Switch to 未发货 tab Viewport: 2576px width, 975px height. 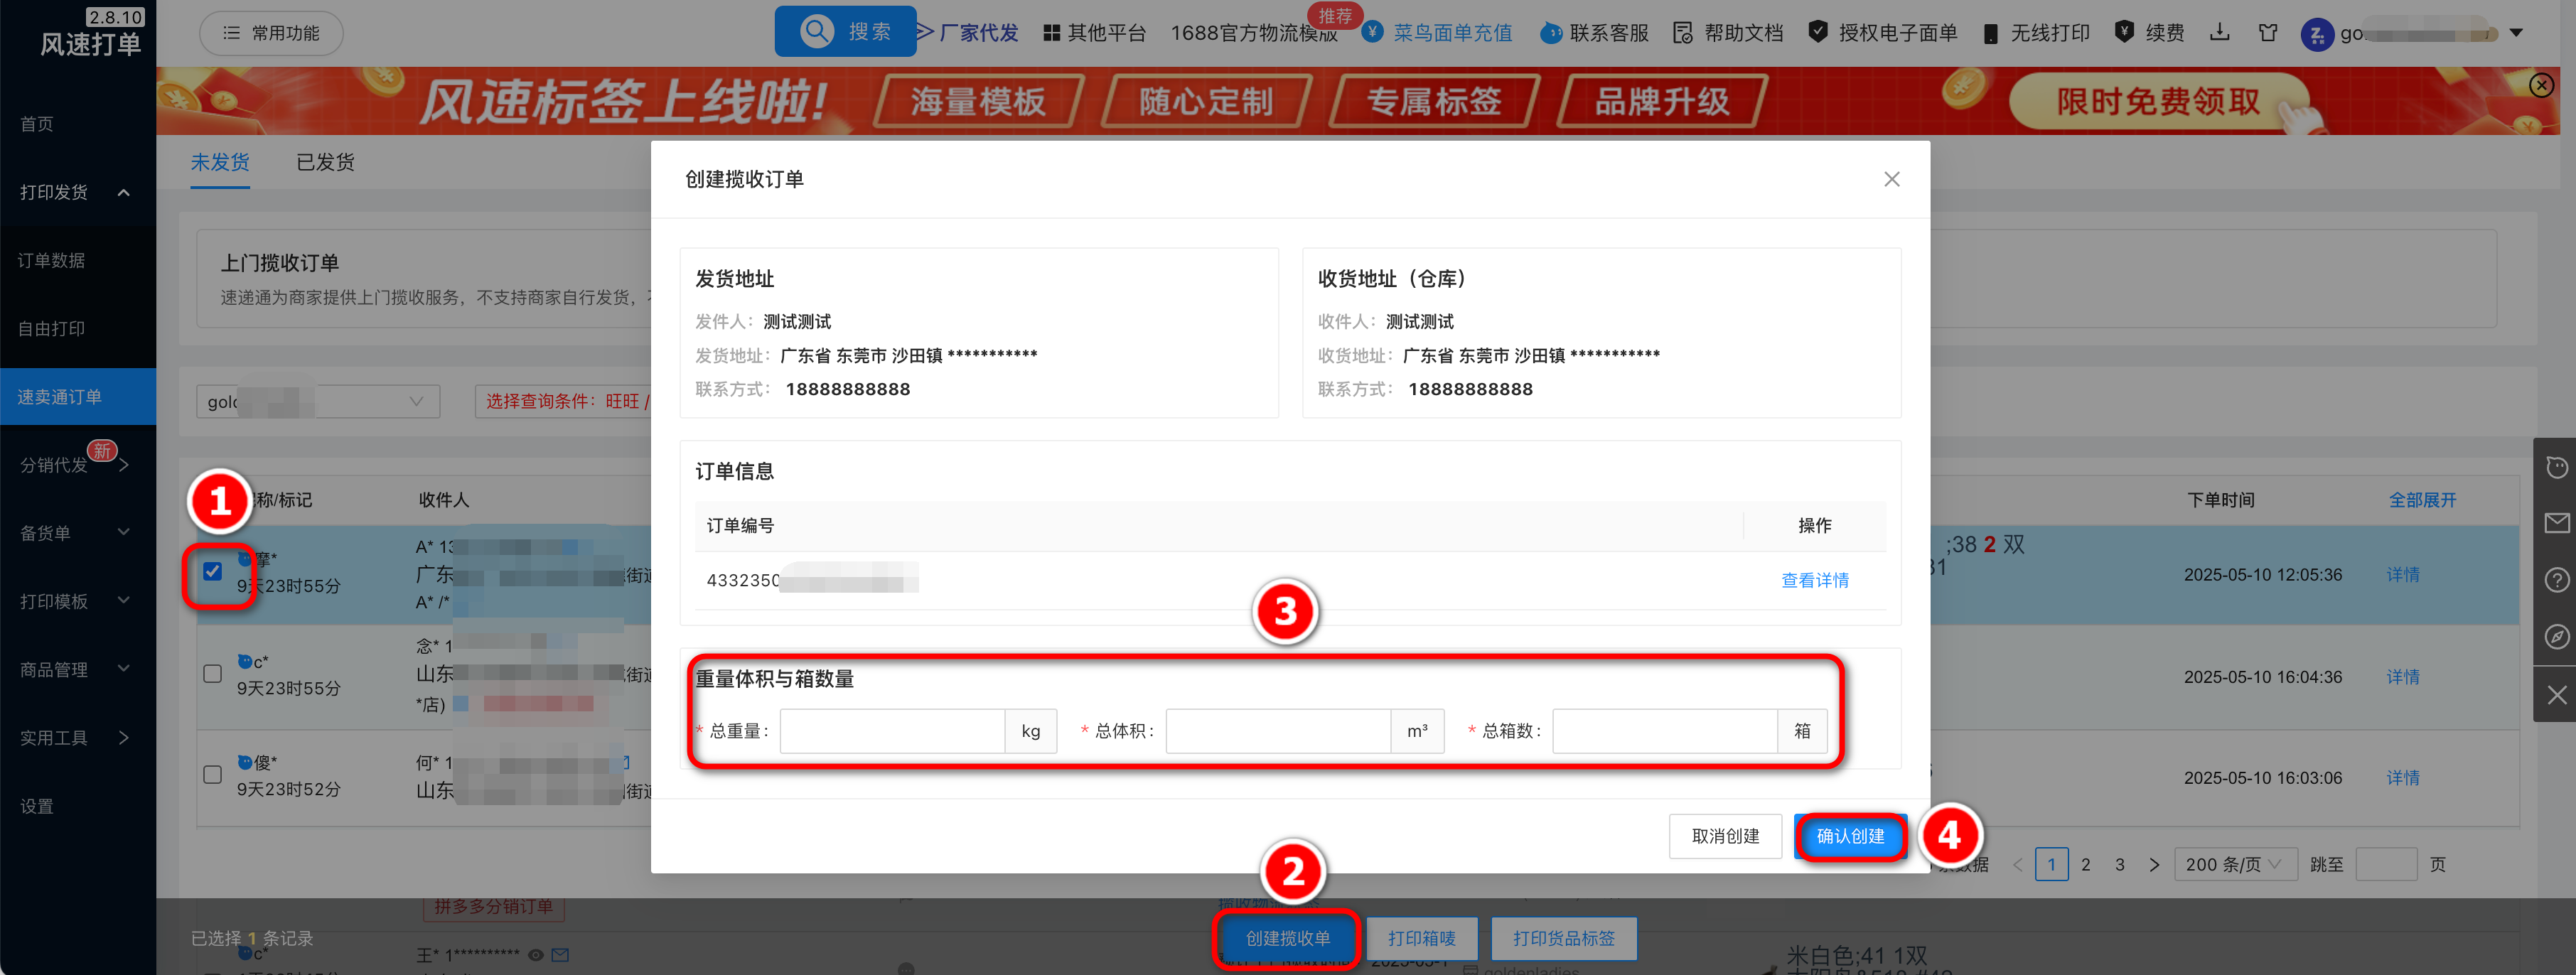point(220,162)
